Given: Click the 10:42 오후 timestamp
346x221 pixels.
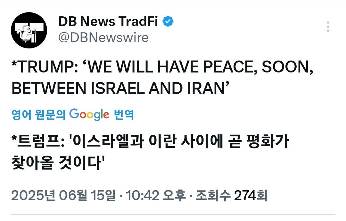Looking at the screenshot, I should pyautogui.click(x=156, y=195).
